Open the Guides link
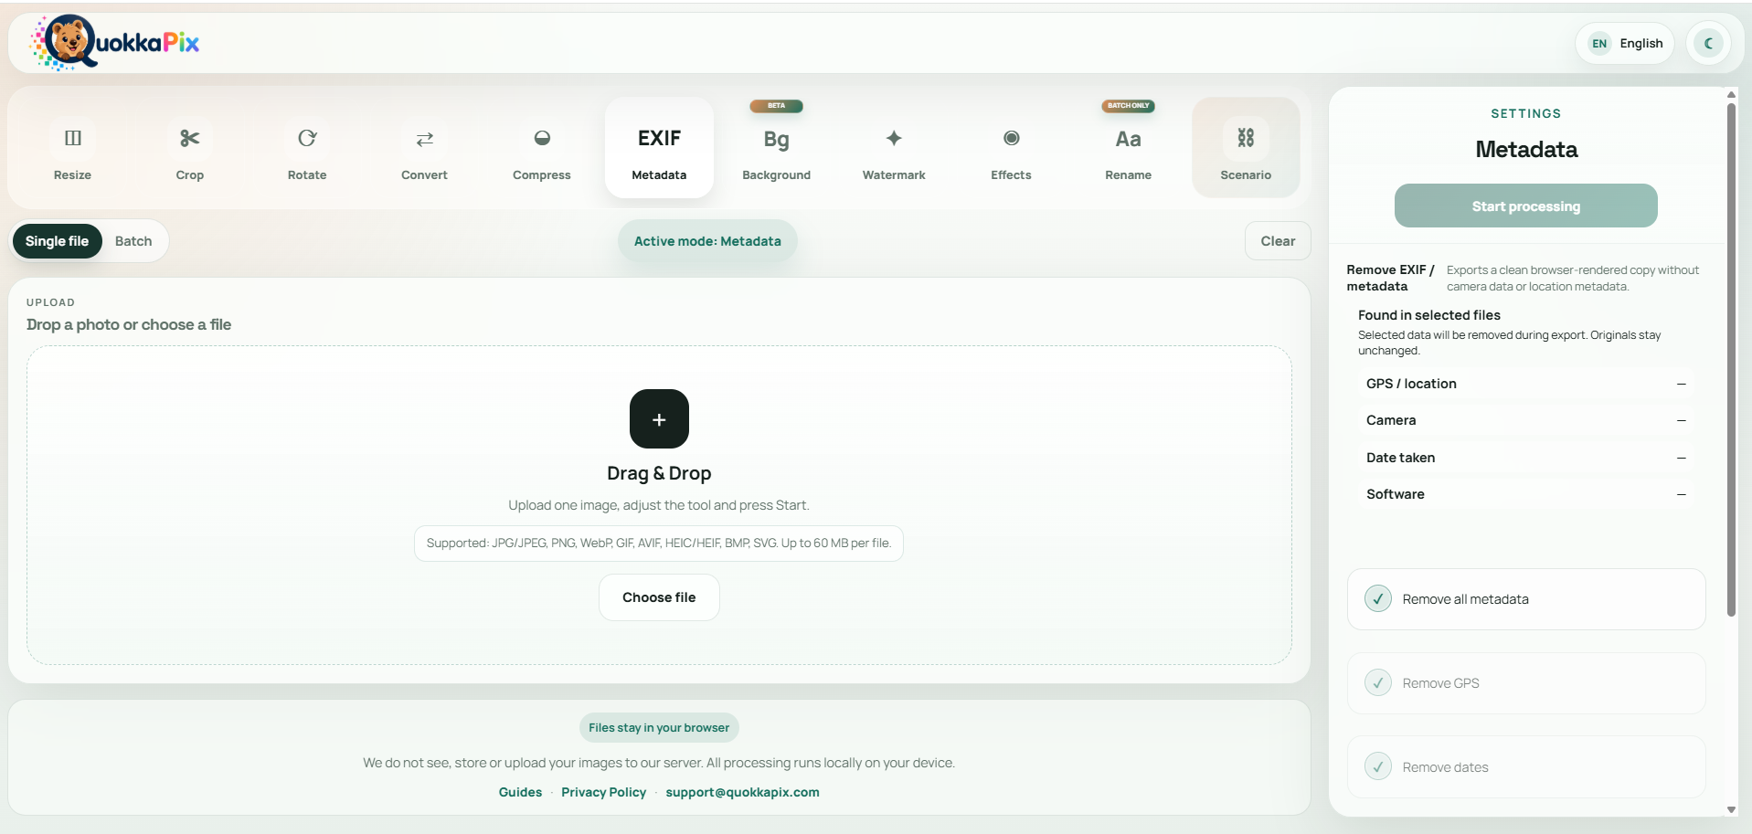1752x834 pixels. pos(520,792)
